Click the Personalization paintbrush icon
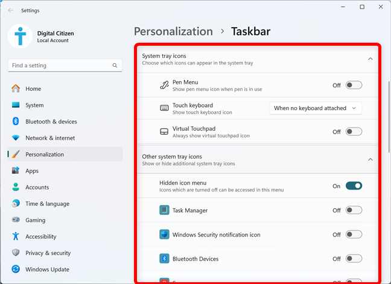 coord(16,154)
